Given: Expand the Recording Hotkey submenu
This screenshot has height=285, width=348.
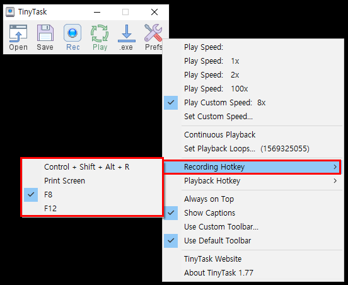Looking at the screenshot, I should pyautogui.click(x=253, y=166).
